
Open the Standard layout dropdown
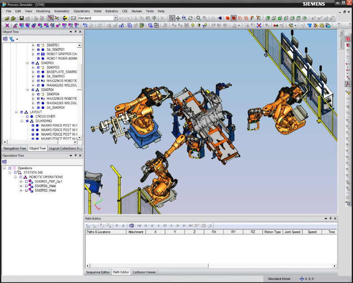(x=116, y=18)
